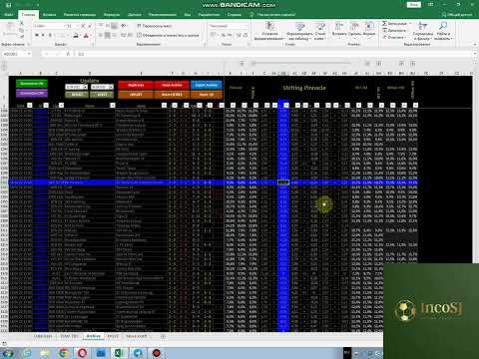Click the AutoSum sigma icon
Screen dimensions: 479x359
click(385, 24)
